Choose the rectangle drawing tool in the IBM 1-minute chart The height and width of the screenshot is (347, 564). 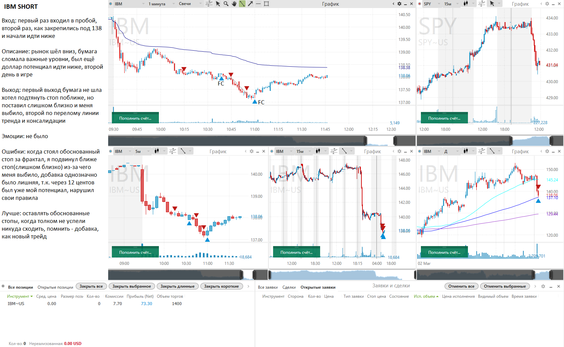[266, 4]
